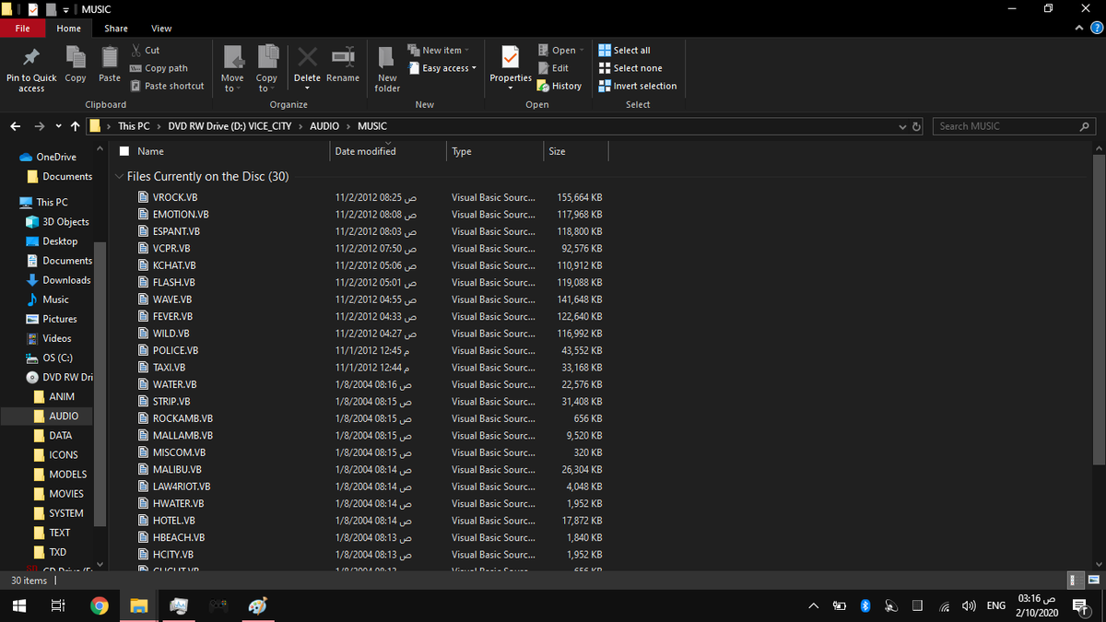Switch to Large icons view layout
1106x622 pixels.
click(1093, 581)
